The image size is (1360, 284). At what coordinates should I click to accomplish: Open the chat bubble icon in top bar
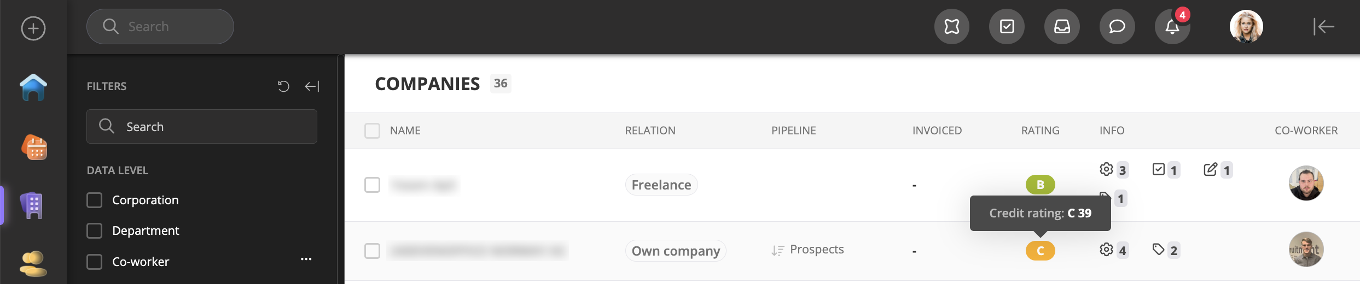tap(1117, 27)
